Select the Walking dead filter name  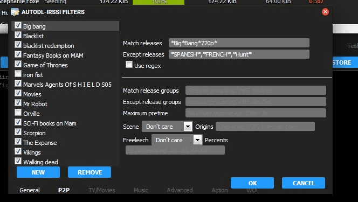[40, 162]
